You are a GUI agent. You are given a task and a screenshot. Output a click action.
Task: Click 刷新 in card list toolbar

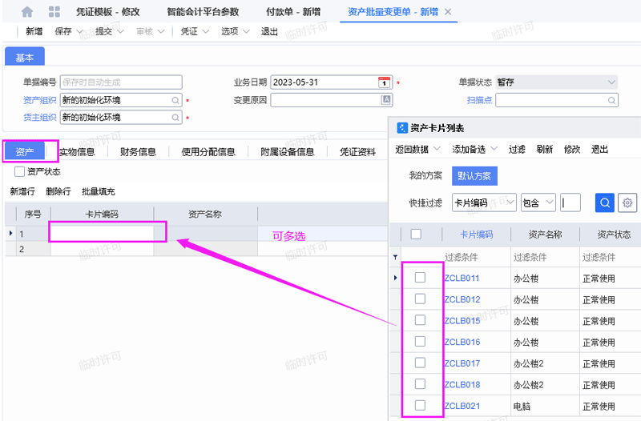pos(545,149)
